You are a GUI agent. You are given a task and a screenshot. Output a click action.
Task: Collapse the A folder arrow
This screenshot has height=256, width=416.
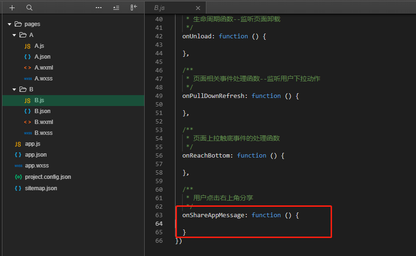click(x=14, y=35)
